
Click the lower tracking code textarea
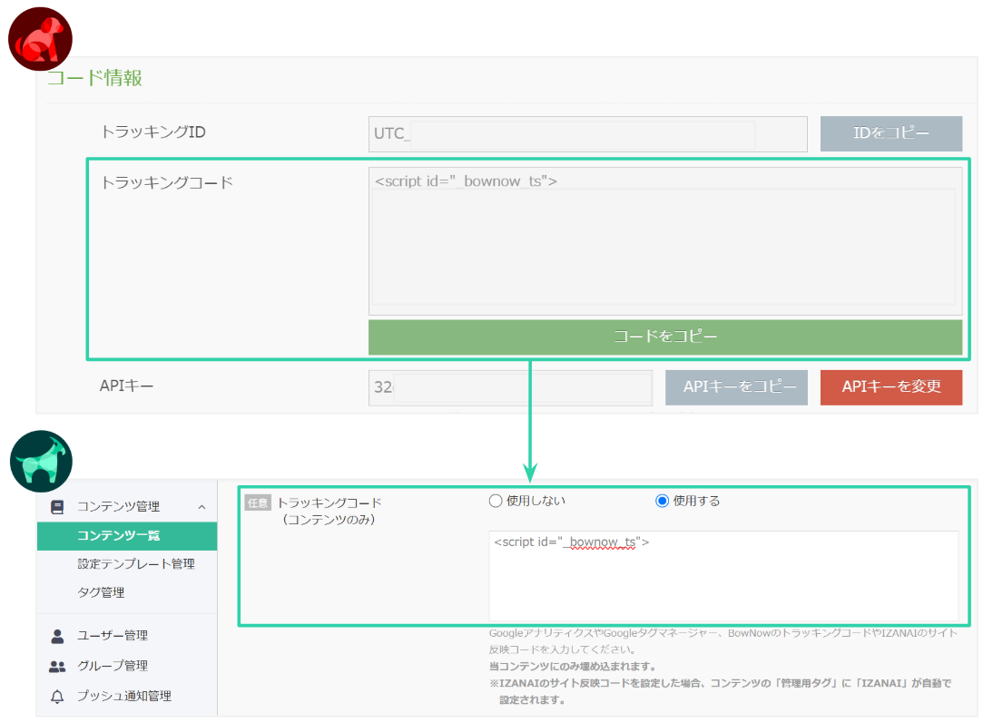723,575
